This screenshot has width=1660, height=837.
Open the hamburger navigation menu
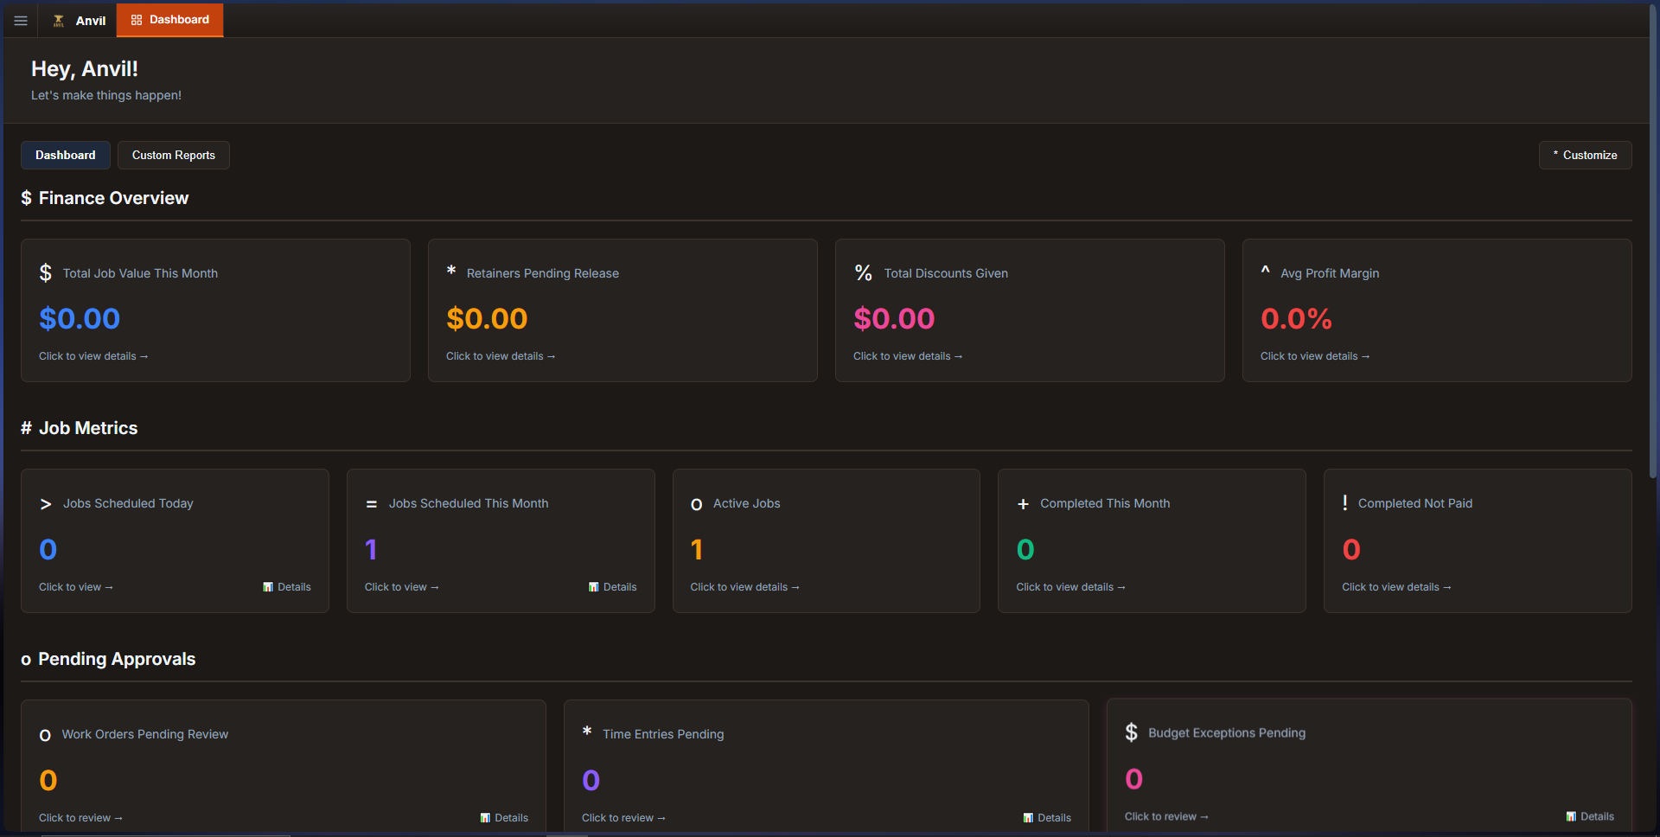coord(21,21)
